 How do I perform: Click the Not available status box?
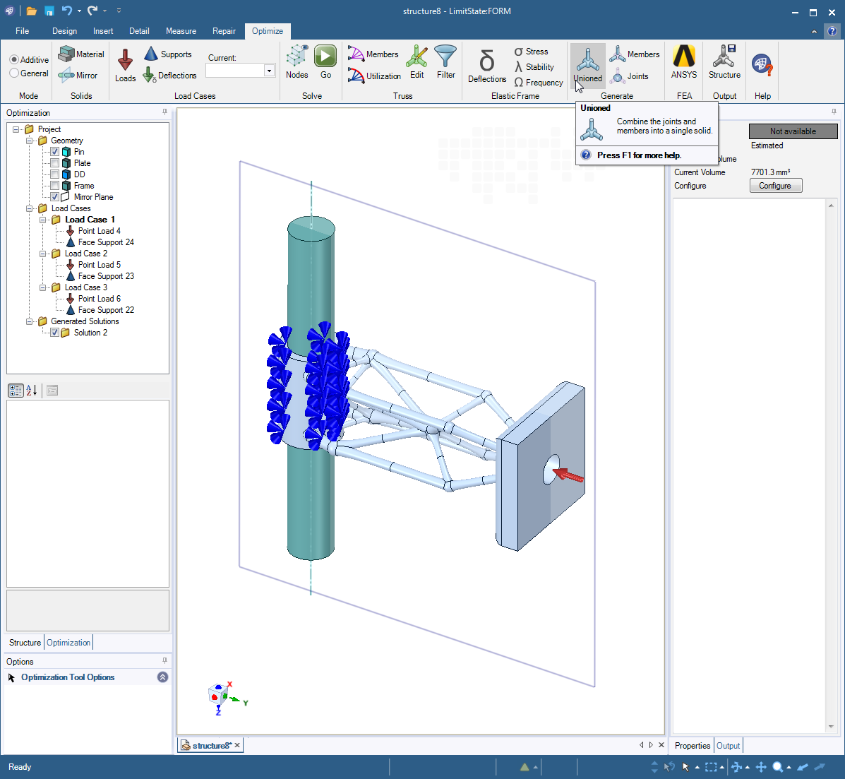(793, 131)
